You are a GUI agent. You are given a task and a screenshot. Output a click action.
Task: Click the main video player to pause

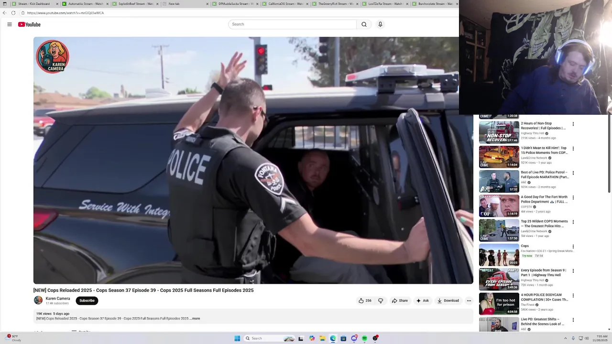click(x=253, y=161)
